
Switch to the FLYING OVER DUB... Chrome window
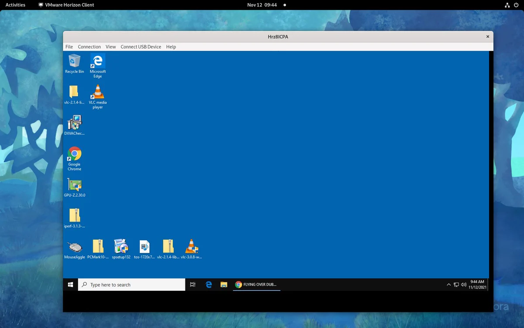click(x=256, y=285)
